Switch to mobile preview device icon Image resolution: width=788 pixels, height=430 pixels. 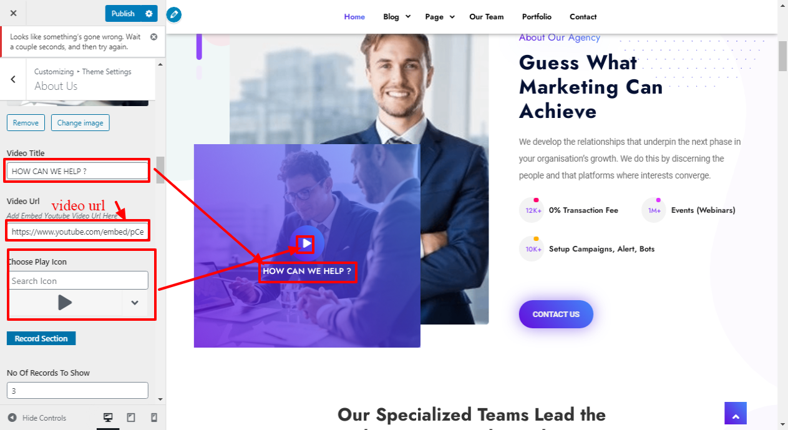pyautogui.click(x=154, y=418)
